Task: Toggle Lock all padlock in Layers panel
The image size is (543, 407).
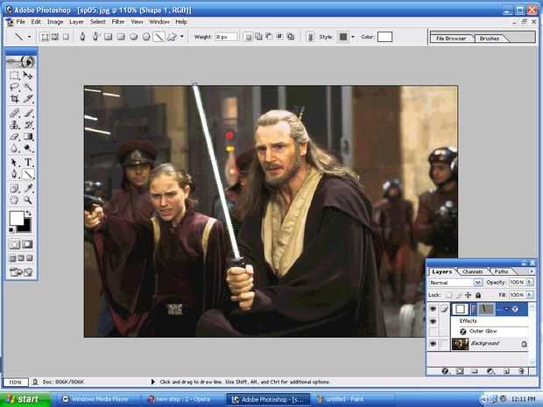Action: [478, 295]
